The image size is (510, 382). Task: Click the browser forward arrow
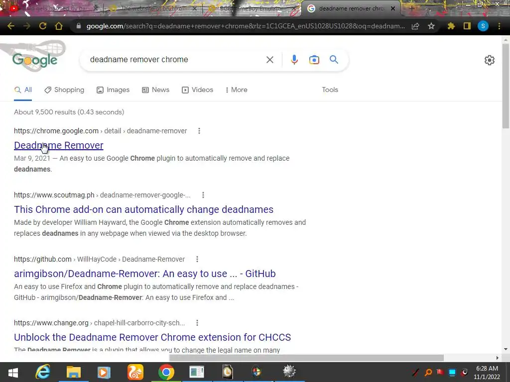point(27,26)
